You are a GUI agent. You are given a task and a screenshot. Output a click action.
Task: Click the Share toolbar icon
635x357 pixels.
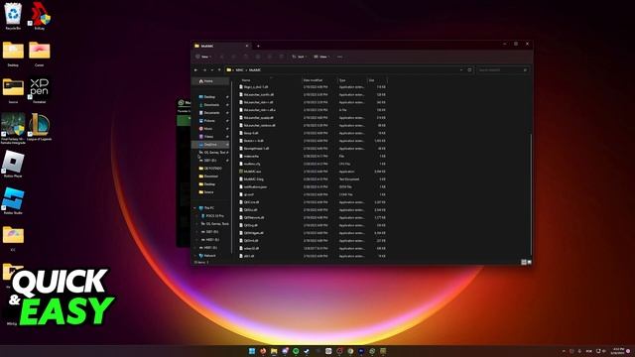pyautogui.click(x=269, y=57)
